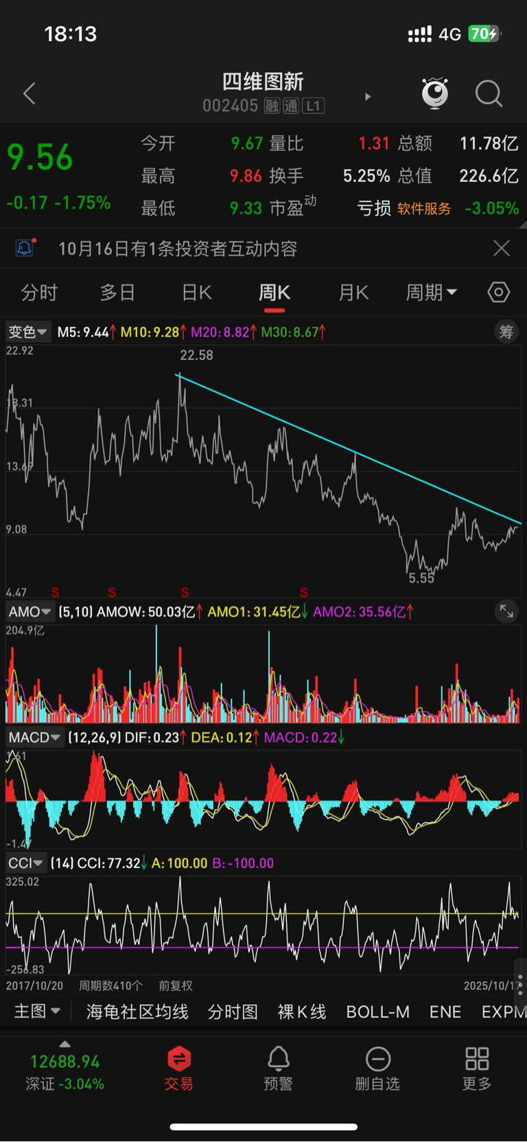This screenshot has width=527, height=1142.
Task: Select 海龟社区均线 indicator
Action: 137,1012
